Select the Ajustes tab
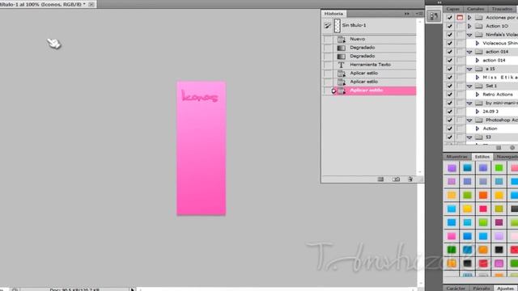This screenshot has height=291, width=518. pyautogui.click(x=505, y=289)
